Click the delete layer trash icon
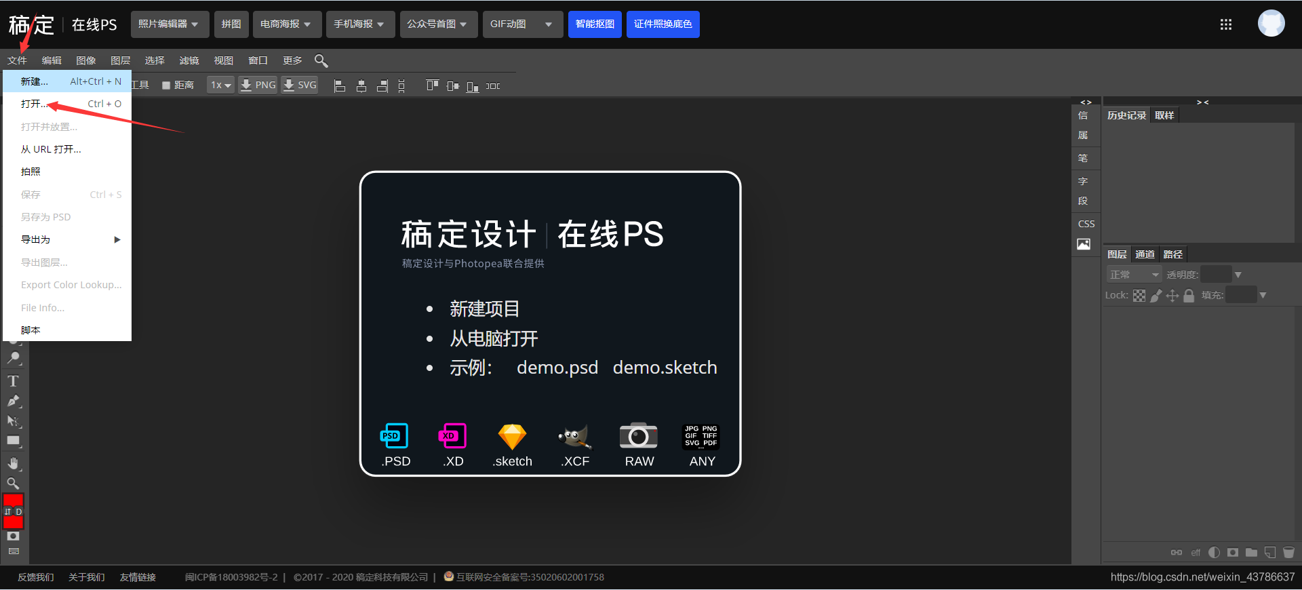Image resolution: width=1302 pixels, height=590 pixels. pos(1289,553)
